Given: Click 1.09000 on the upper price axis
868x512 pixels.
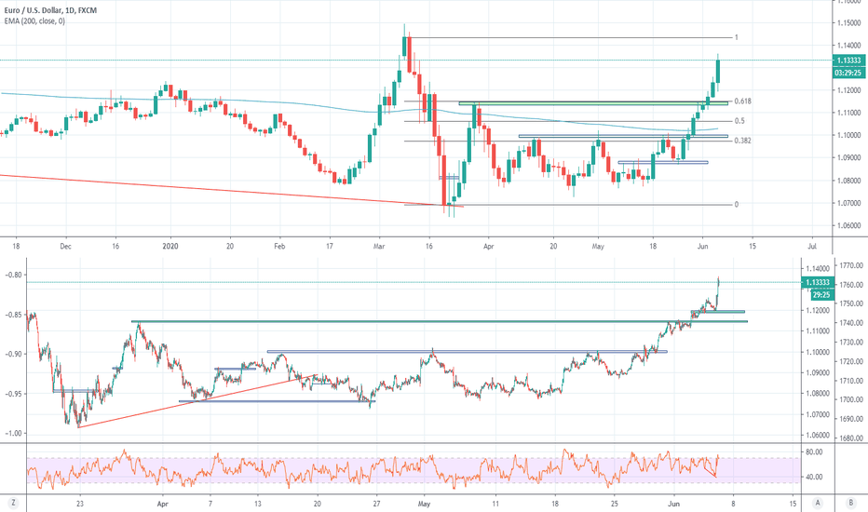Looking at the screenshot, I should 849,157.
